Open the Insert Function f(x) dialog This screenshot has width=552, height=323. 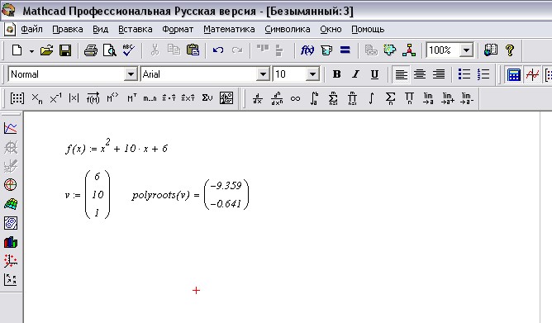coord(307,50)
